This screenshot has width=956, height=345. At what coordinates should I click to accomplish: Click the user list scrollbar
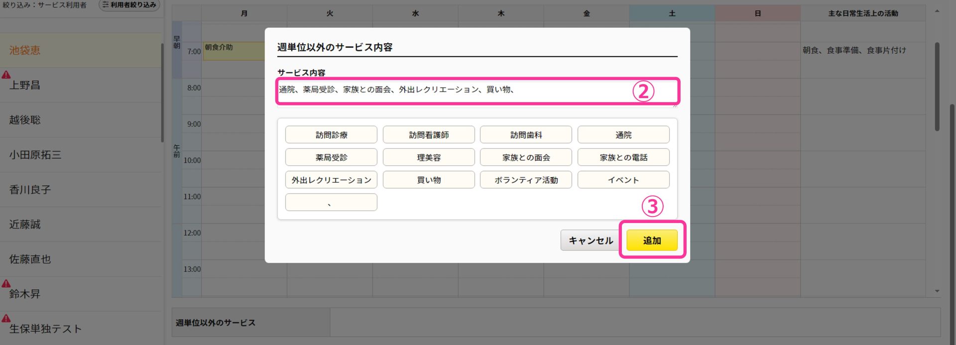162,92
